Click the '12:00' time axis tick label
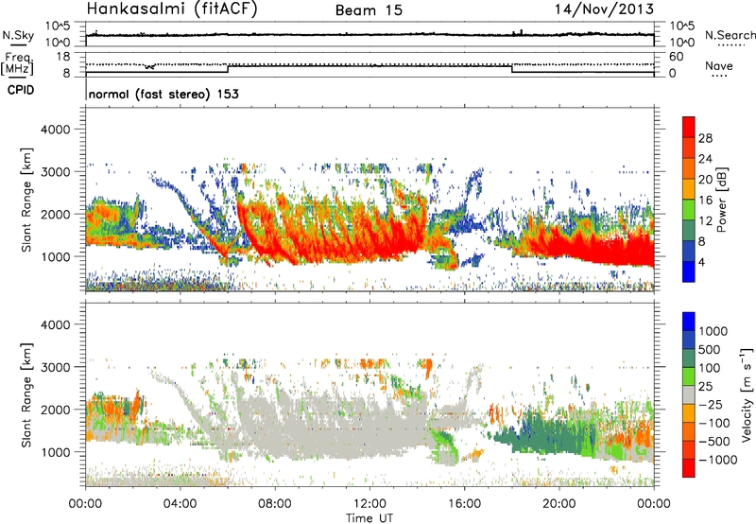This screenshot has width=756, height=524. tap(369, 504)
